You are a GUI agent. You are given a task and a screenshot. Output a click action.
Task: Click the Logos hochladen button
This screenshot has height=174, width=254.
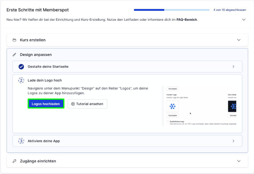click(x=46, y=104)
